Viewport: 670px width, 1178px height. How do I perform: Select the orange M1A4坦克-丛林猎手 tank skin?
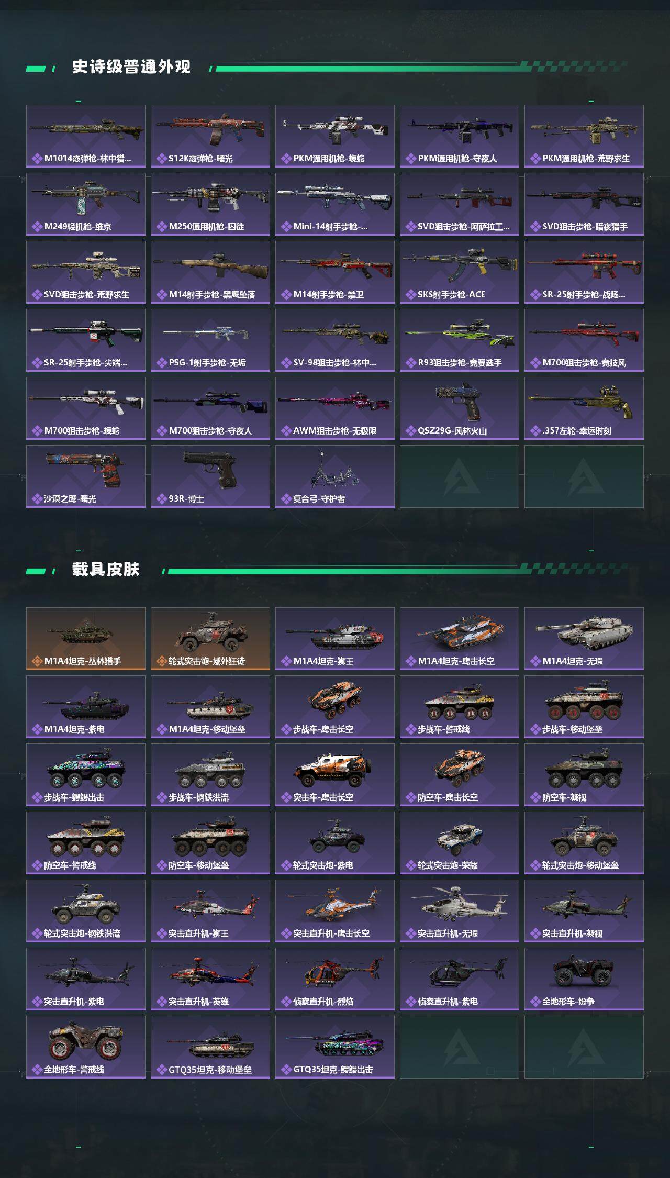pyautogui.click(x=86, y=639)
